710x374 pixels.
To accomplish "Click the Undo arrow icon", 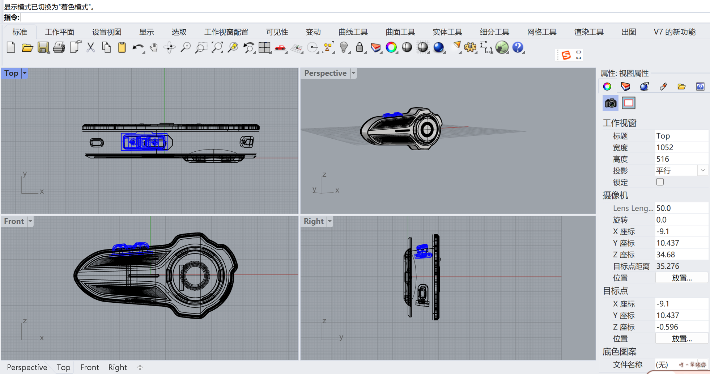I will (x=138, y=47).
